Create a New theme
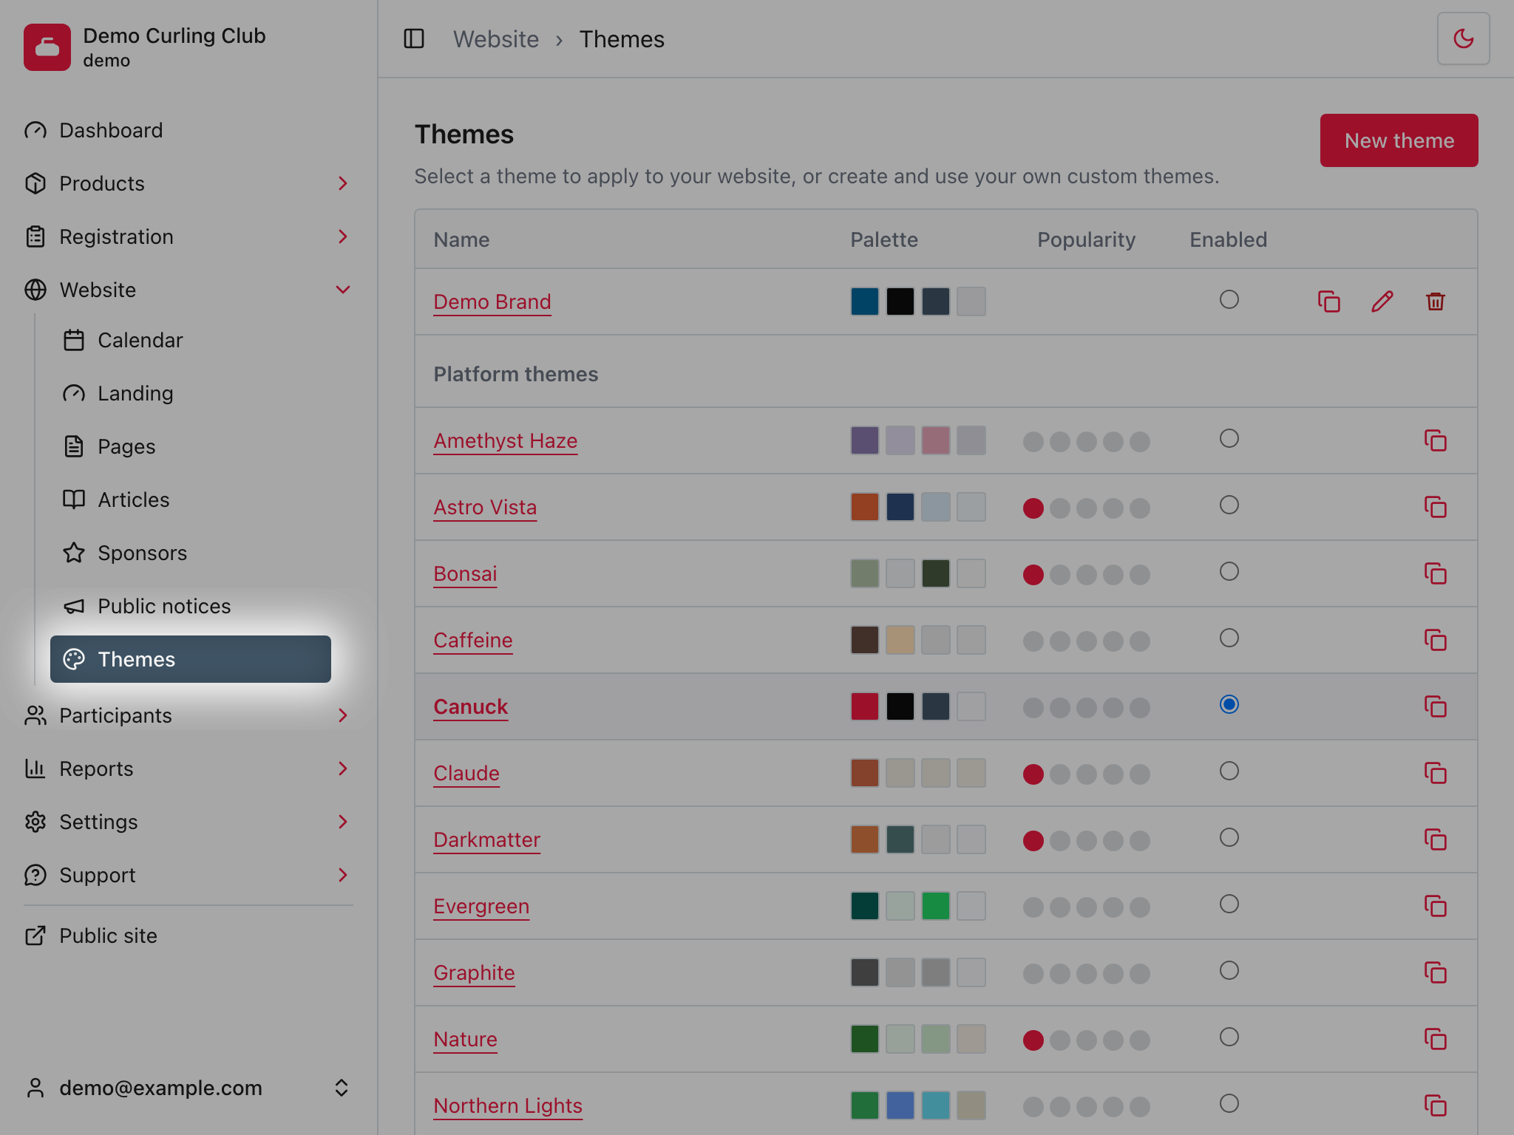1514x1135 pixels. [1399, 140]
